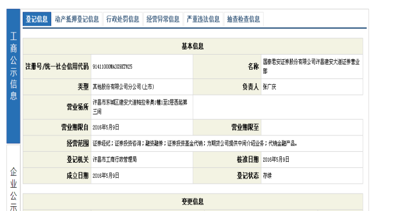This screenshot has height=211, width=404.
Task: Click the 成立日期 value 2016年5月9日
Action: tap(106, 176)
